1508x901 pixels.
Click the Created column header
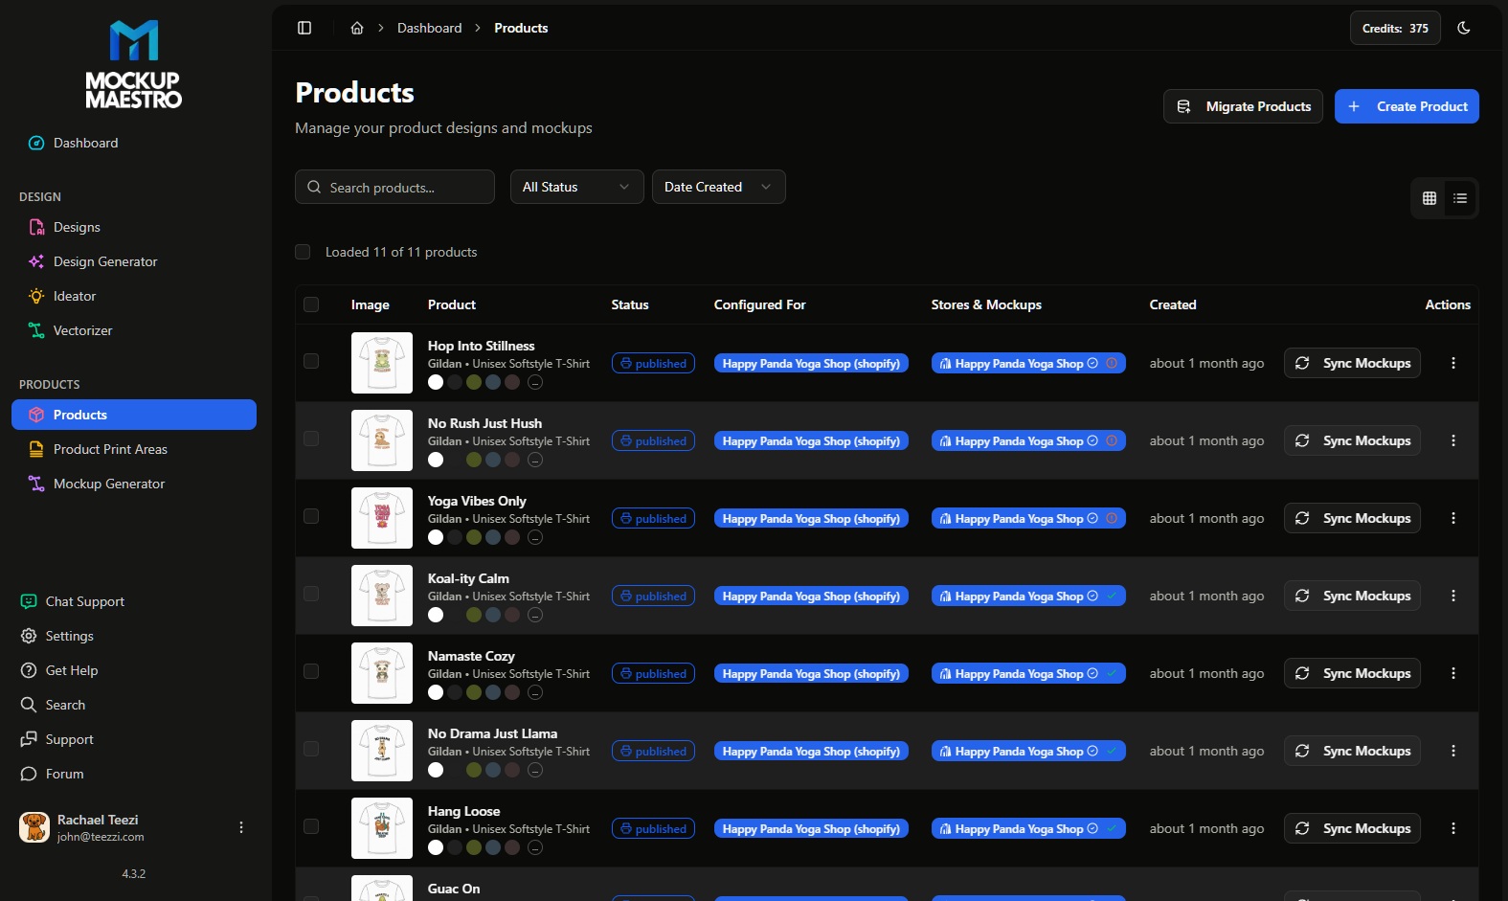[x=1173, y=304]
